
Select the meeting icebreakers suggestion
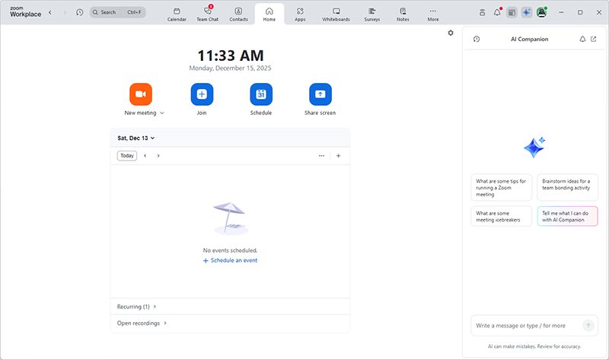501,217
